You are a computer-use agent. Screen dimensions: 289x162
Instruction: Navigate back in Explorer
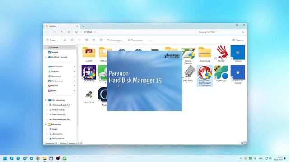point(47,32)
